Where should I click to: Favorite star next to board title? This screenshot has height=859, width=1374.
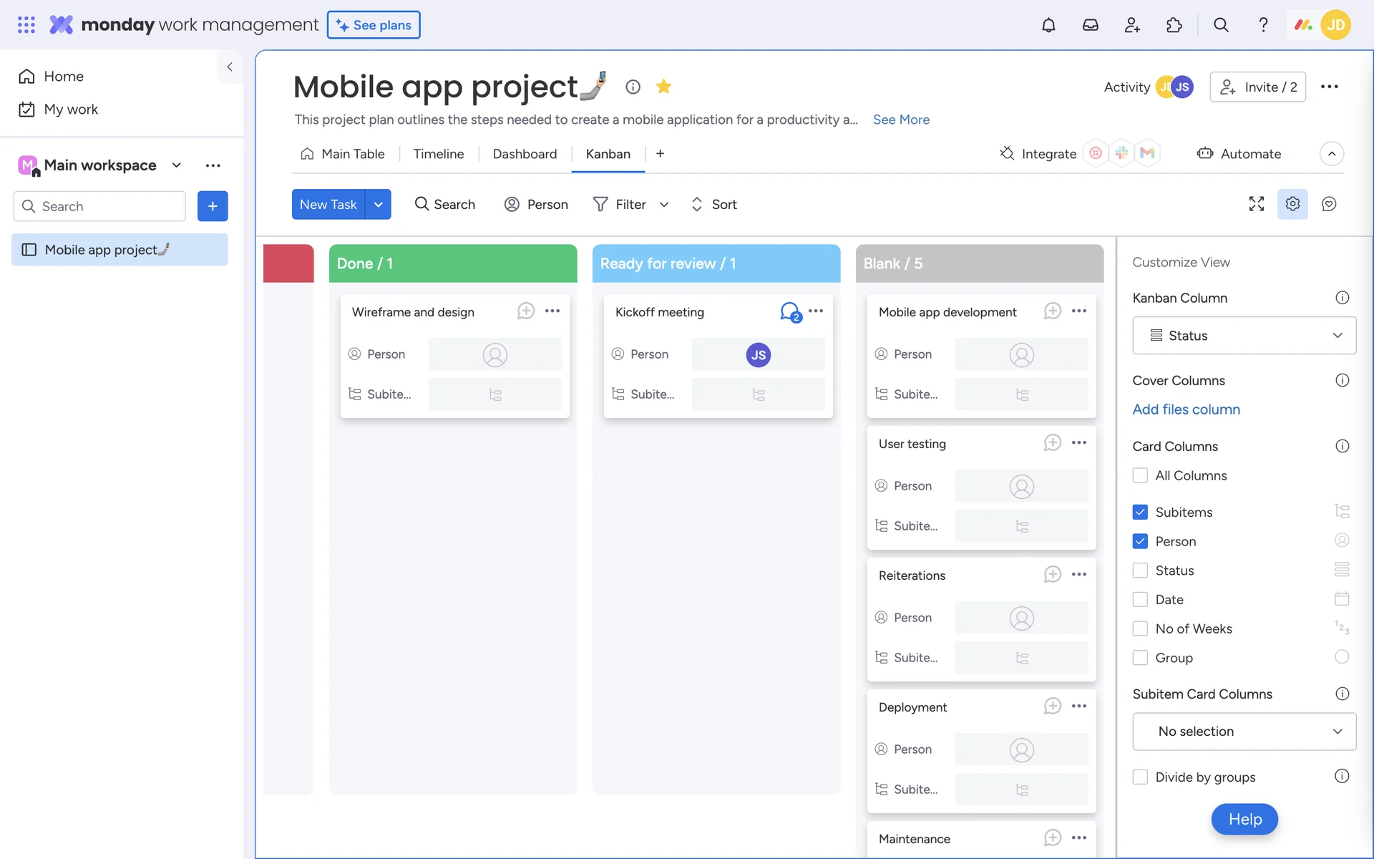click(663, 87)
